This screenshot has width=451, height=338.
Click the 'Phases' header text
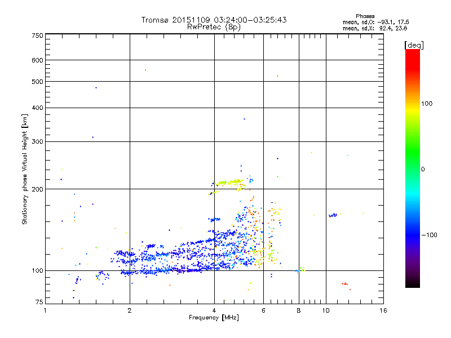(365, 16)
